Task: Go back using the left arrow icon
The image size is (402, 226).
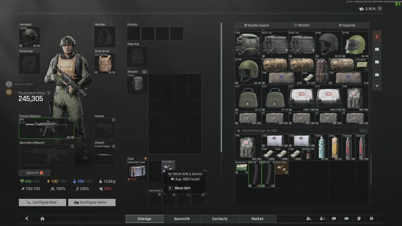Action: click(x=27, y=219)
